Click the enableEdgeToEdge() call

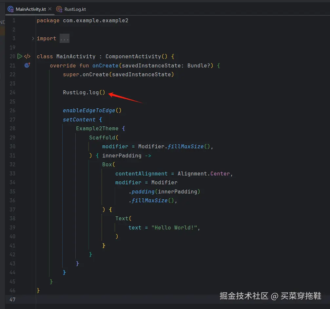point(92,111)
